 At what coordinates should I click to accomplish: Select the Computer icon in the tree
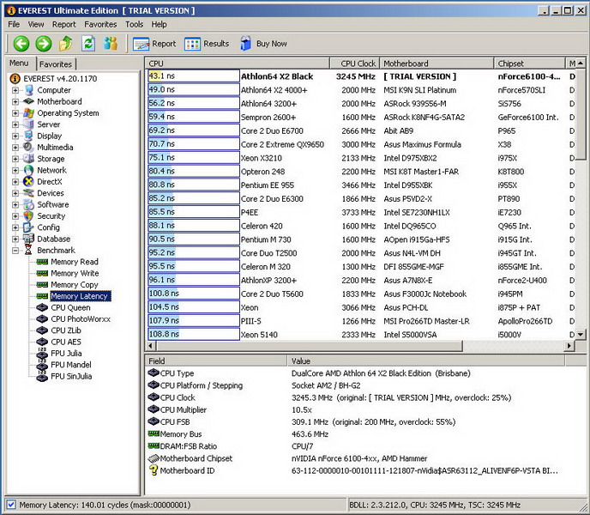pos(29,90)
